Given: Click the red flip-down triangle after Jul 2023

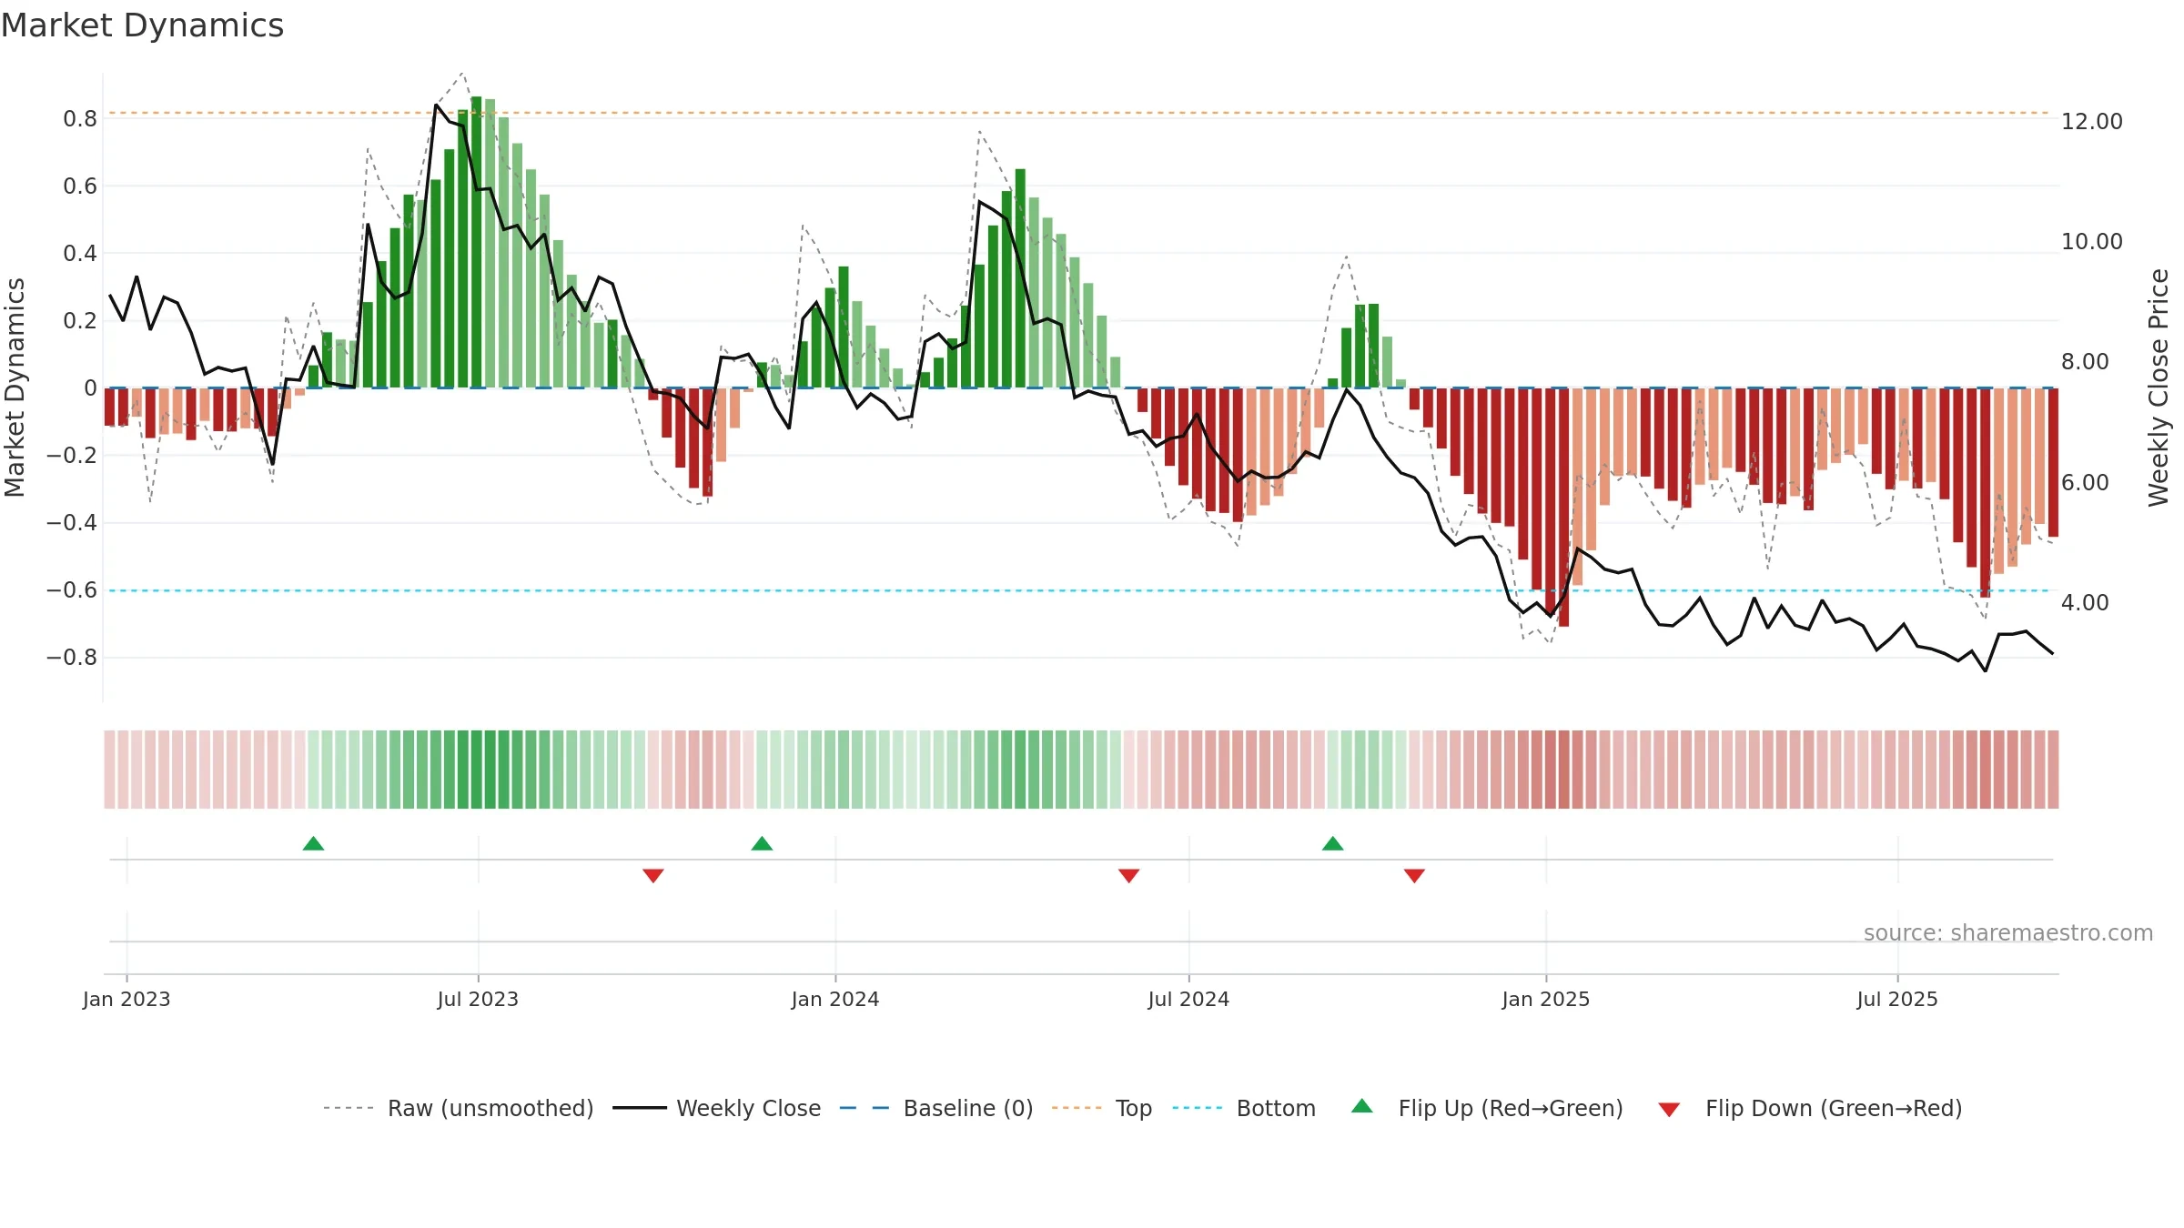Looking at the screenshot, I should pyautogui.click(x=652, y=875).
